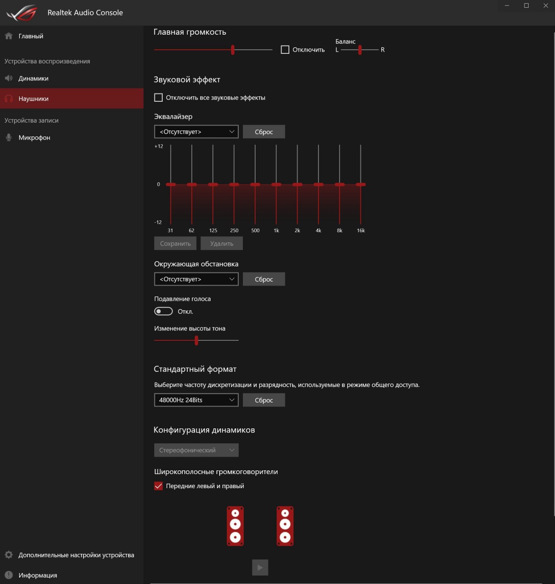Screen dimensions: 555x584
Task: Click the headphones icon beside Наушники
Action: click(x=9, y=99)
